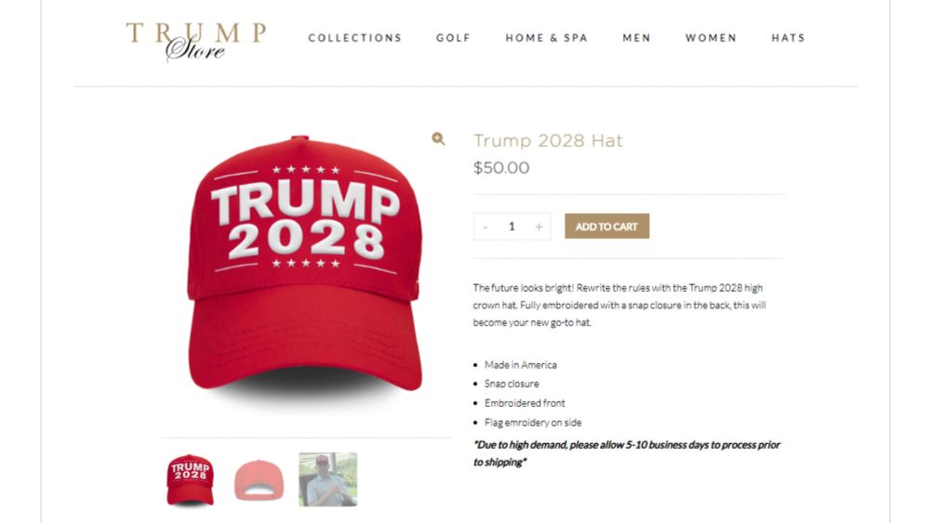Select the back-view hat thumbnail
The image size is (930, 523).
point(259,479)
